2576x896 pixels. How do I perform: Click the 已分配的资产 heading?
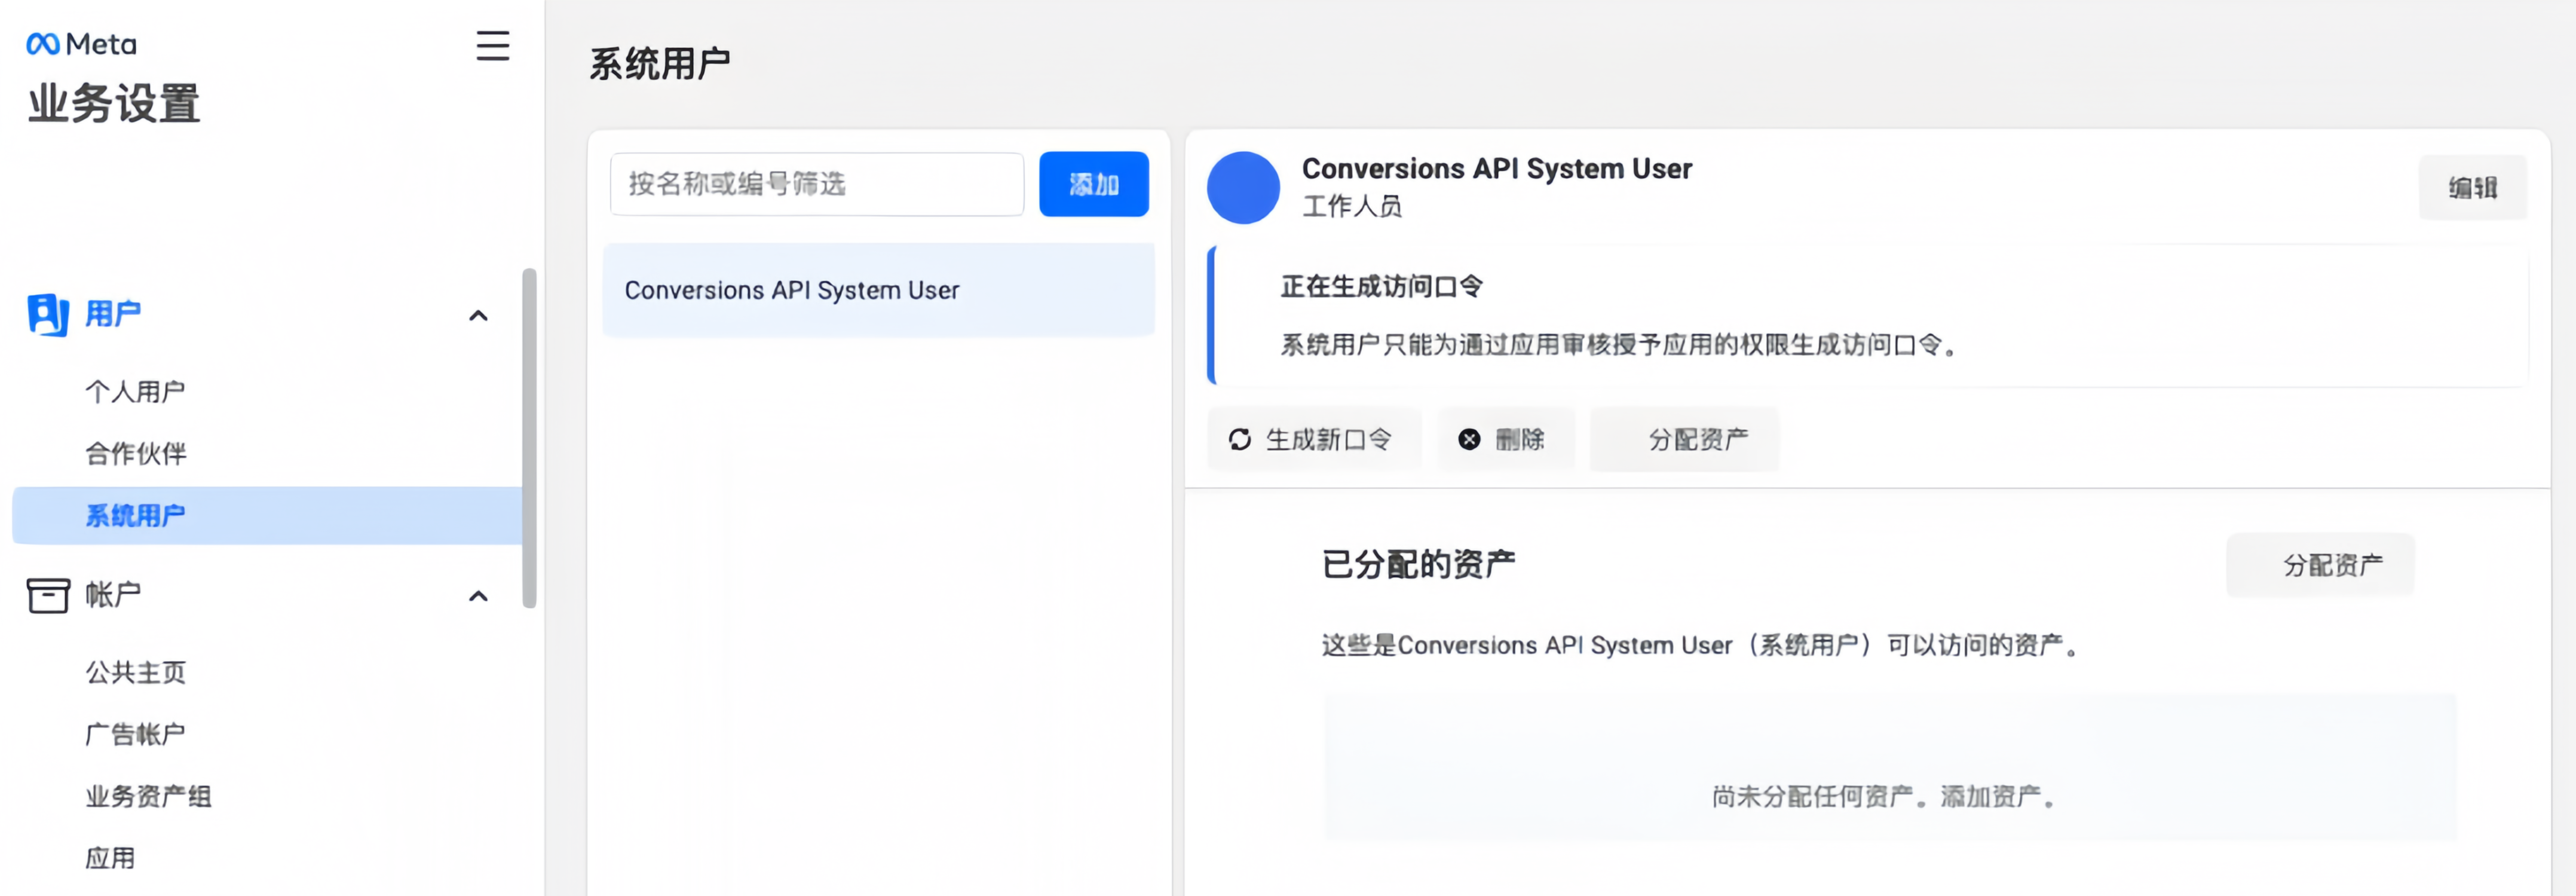tap(1418, 564)
